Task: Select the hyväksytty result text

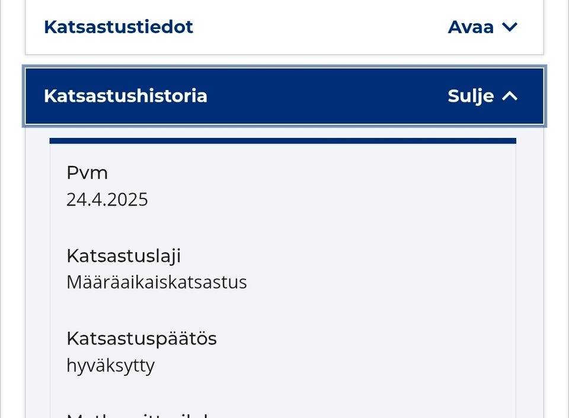Action: 110,365
